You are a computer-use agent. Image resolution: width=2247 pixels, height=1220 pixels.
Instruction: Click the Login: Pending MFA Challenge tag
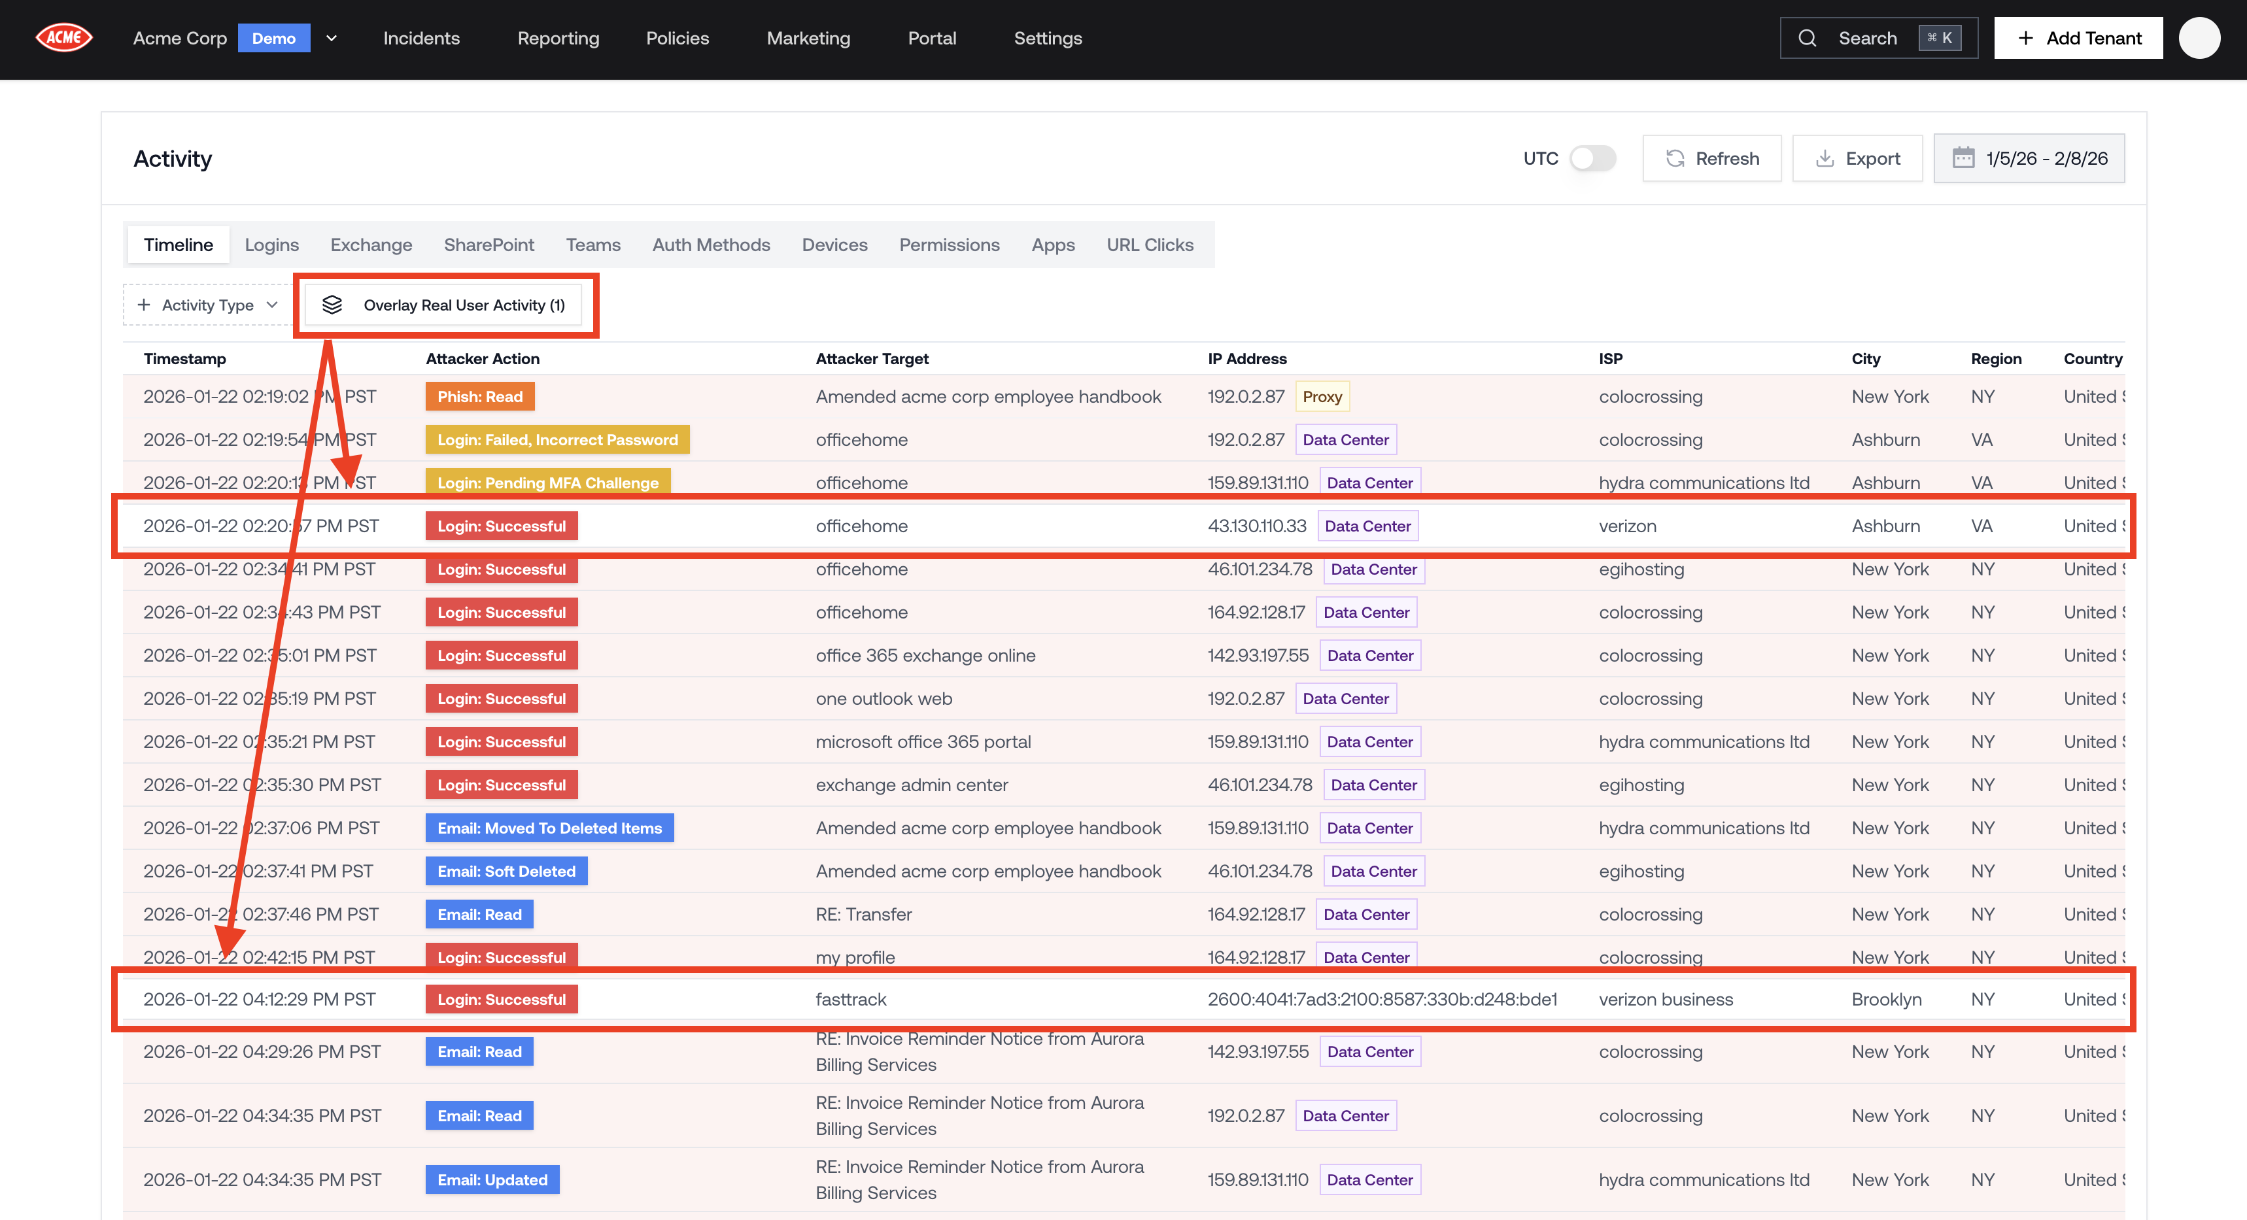(548, 483)
